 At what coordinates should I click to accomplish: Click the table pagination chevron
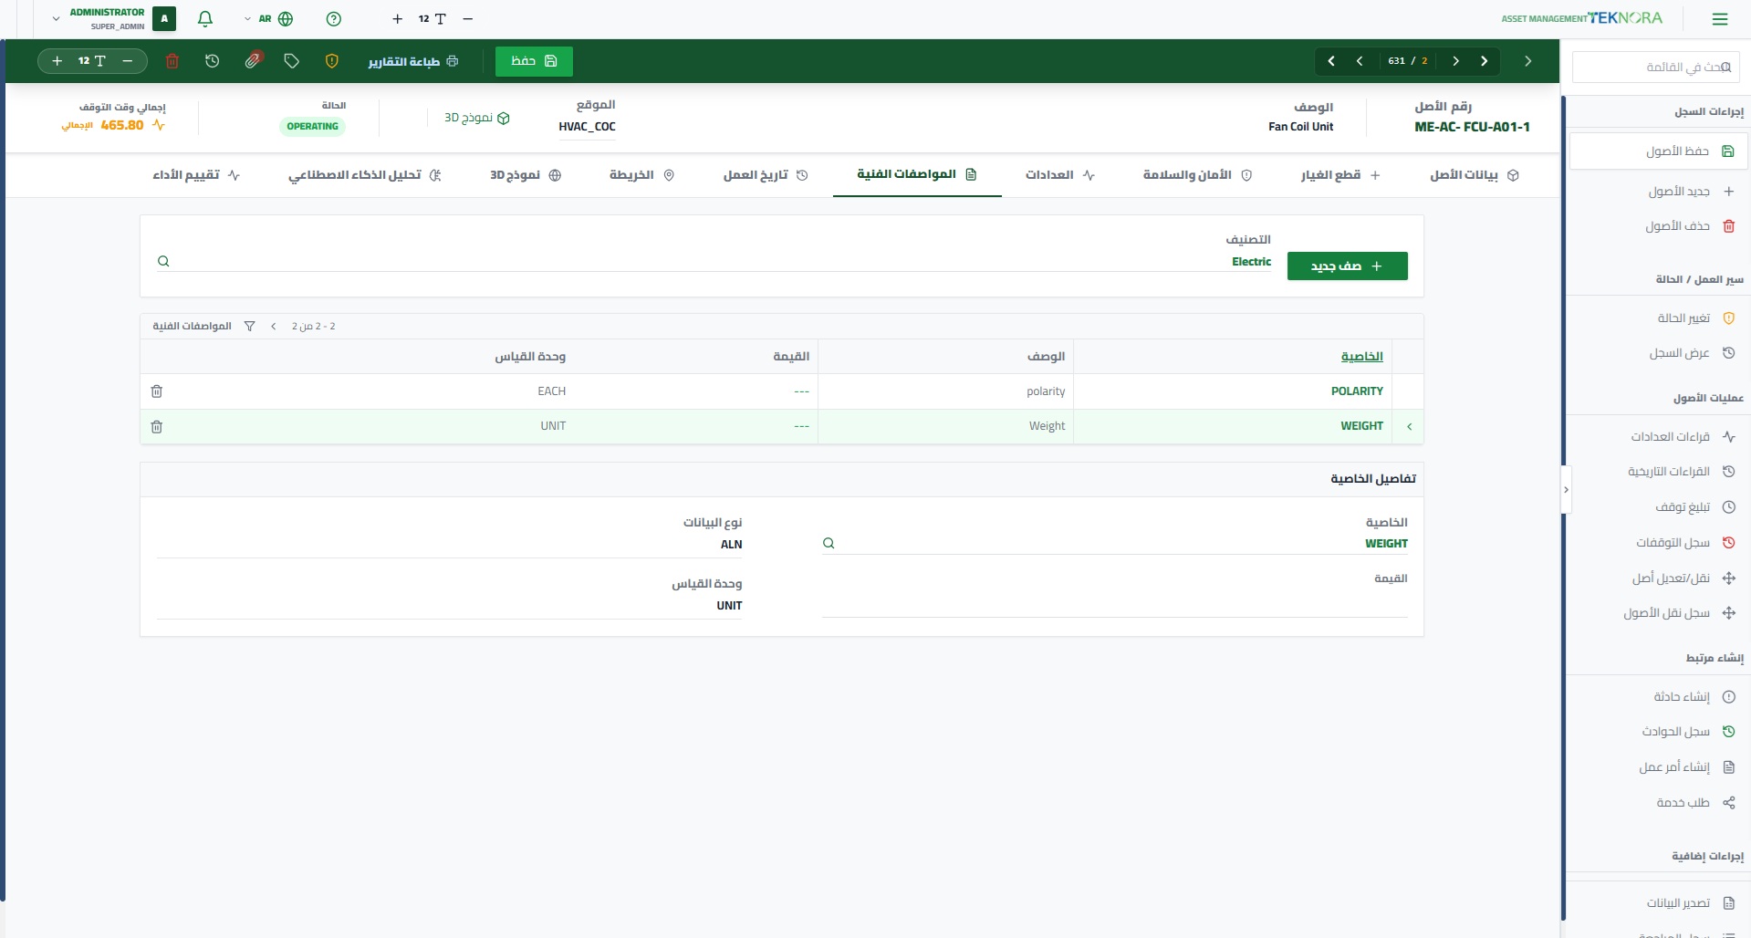[274, 327]
